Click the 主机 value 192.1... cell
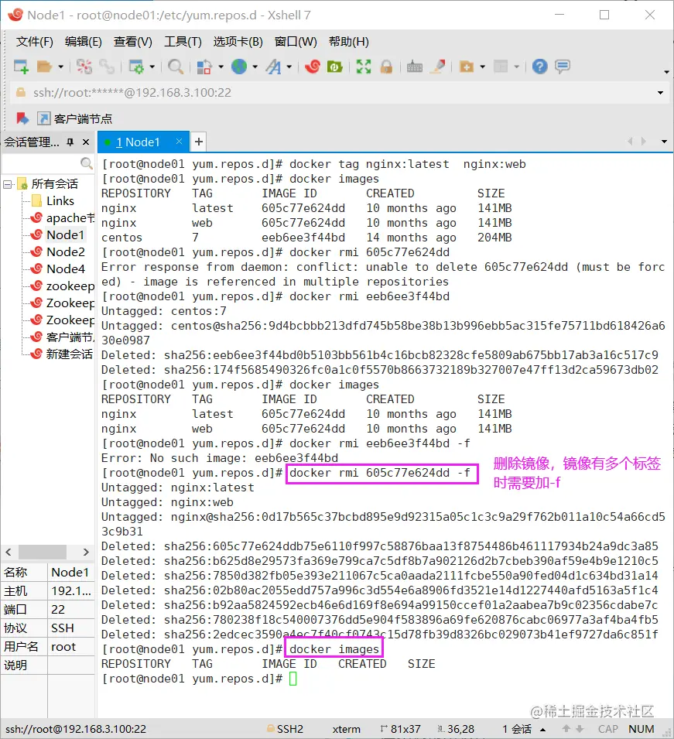This screenshot has width=674, height=739. [71, 591]
